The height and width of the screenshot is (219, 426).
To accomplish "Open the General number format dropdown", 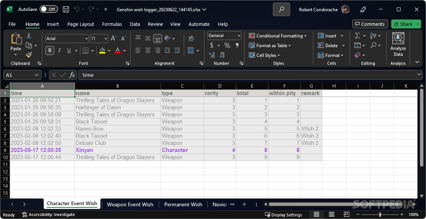I will (239, 36).
